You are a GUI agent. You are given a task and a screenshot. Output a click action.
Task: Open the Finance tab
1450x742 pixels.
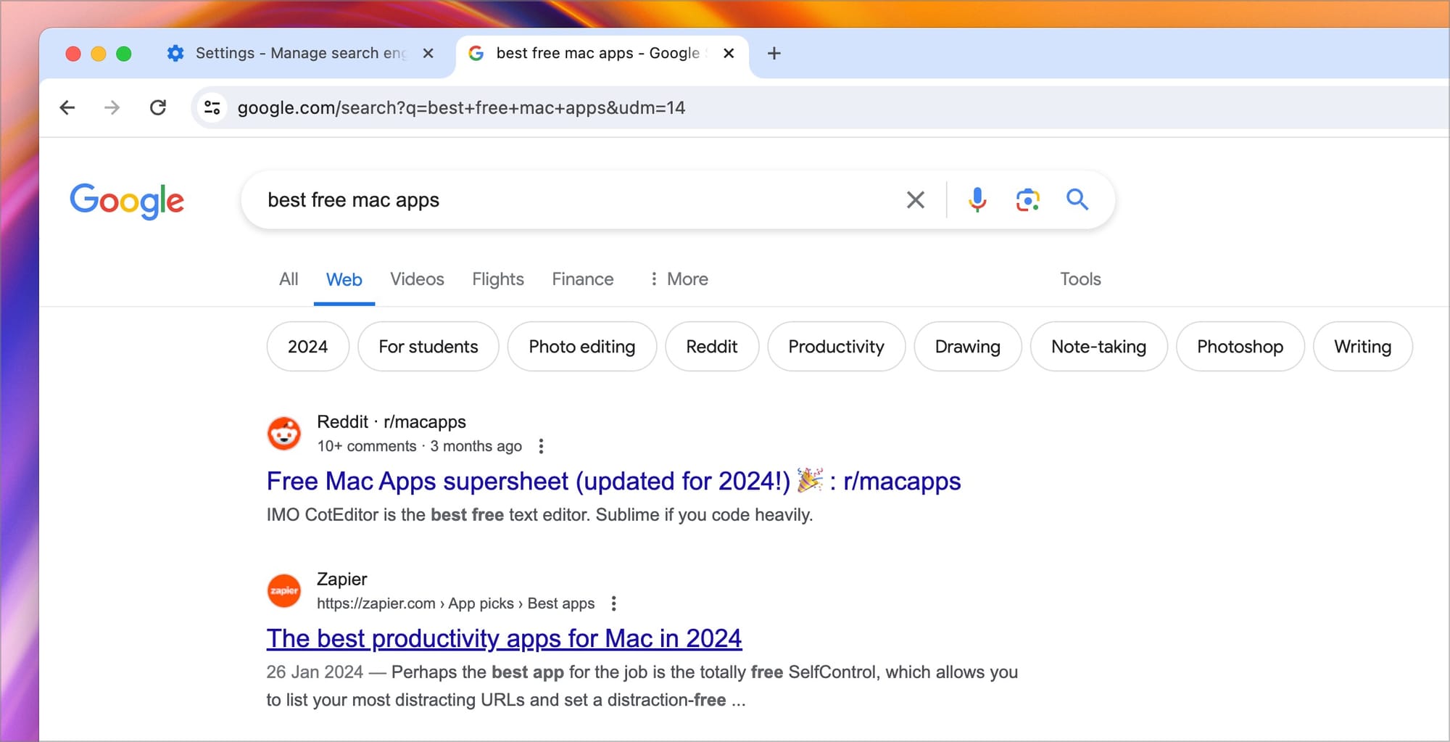pos(583,279)
